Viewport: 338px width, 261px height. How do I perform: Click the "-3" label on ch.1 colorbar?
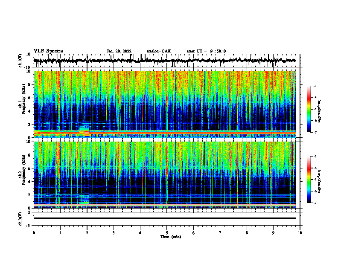315,86
